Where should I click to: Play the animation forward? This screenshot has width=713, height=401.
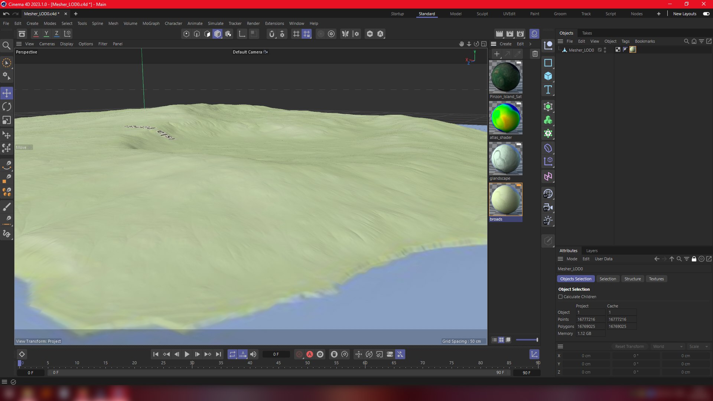click(187, 354)
